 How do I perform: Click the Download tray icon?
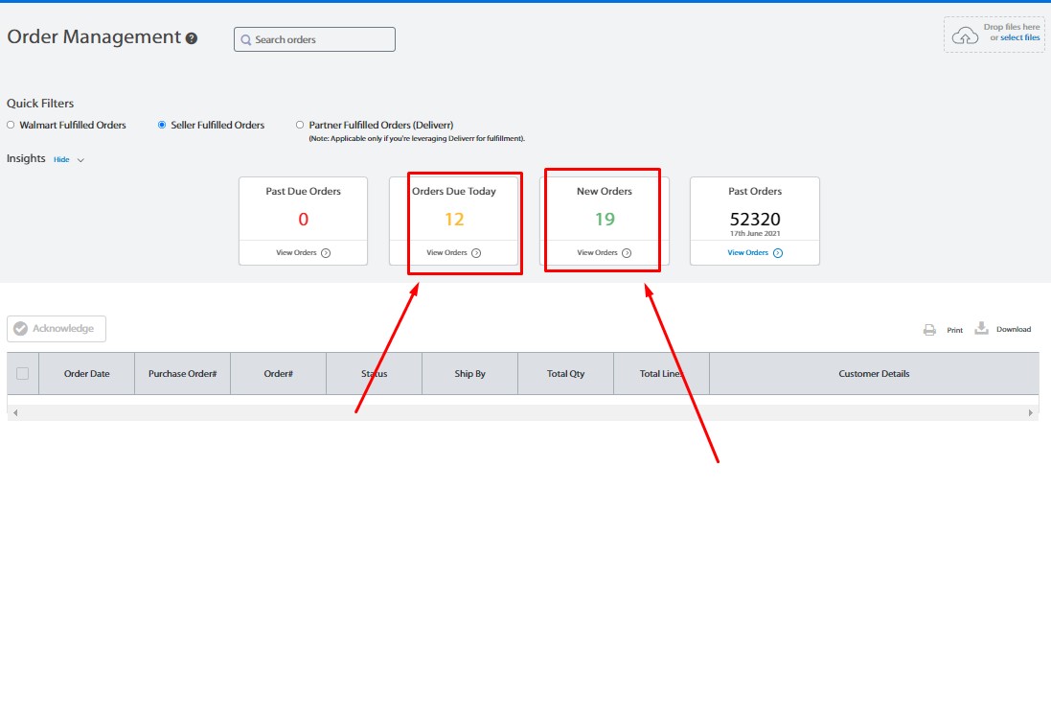[x=981, y=328]
